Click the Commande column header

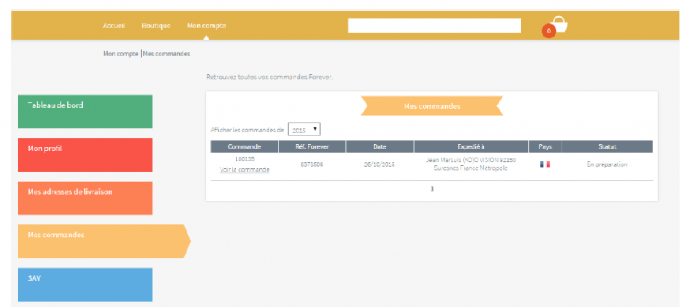click(244, 147)
